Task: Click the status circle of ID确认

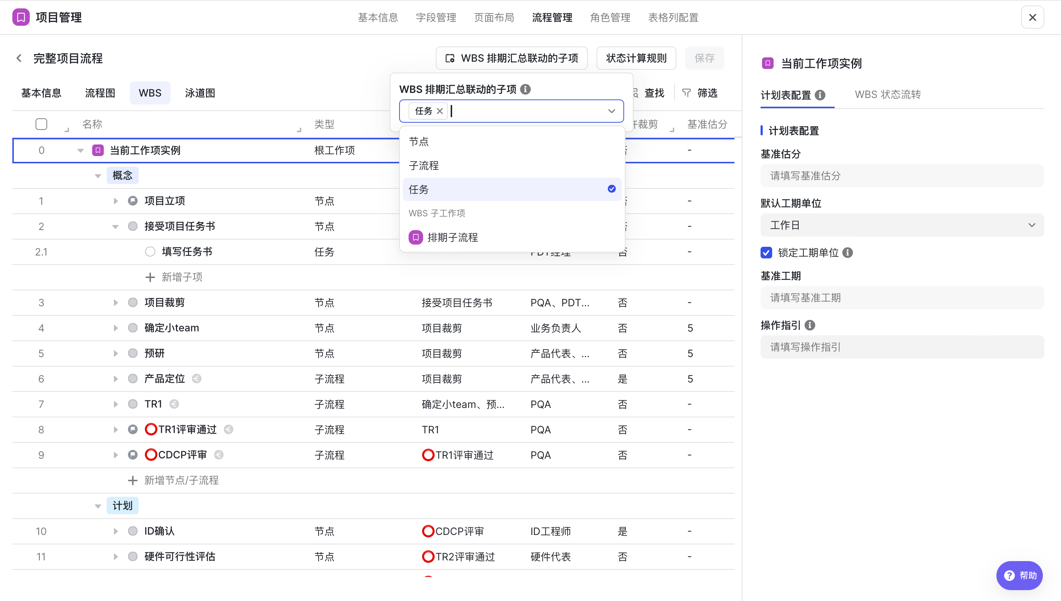Action: (x=132, y=531)
